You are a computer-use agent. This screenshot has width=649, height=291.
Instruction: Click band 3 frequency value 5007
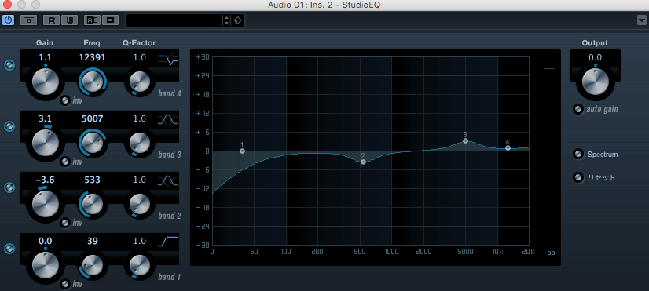pyautogui.click(x=92, y=118)
